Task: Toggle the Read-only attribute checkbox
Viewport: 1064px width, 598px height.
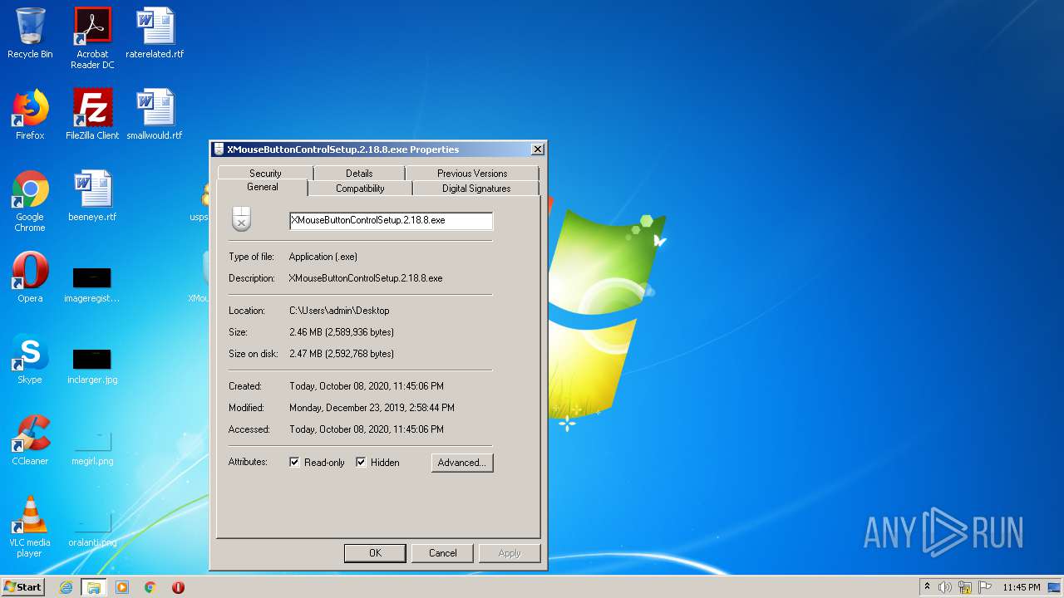Action: pyautogui.click(x=294, y=463)
